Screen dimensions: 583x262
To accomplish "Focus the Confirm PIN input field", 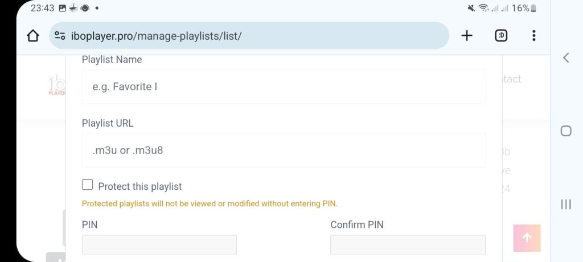I will tap(408, 245).
